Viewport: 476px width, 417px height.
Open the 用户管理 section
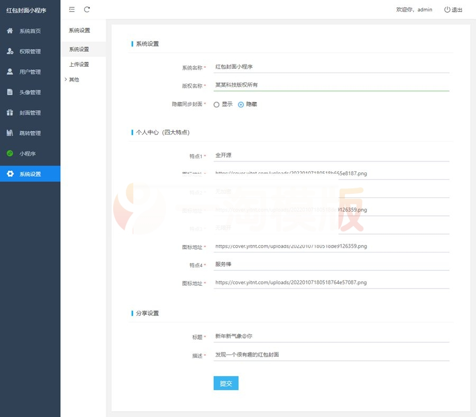[30, 71]
